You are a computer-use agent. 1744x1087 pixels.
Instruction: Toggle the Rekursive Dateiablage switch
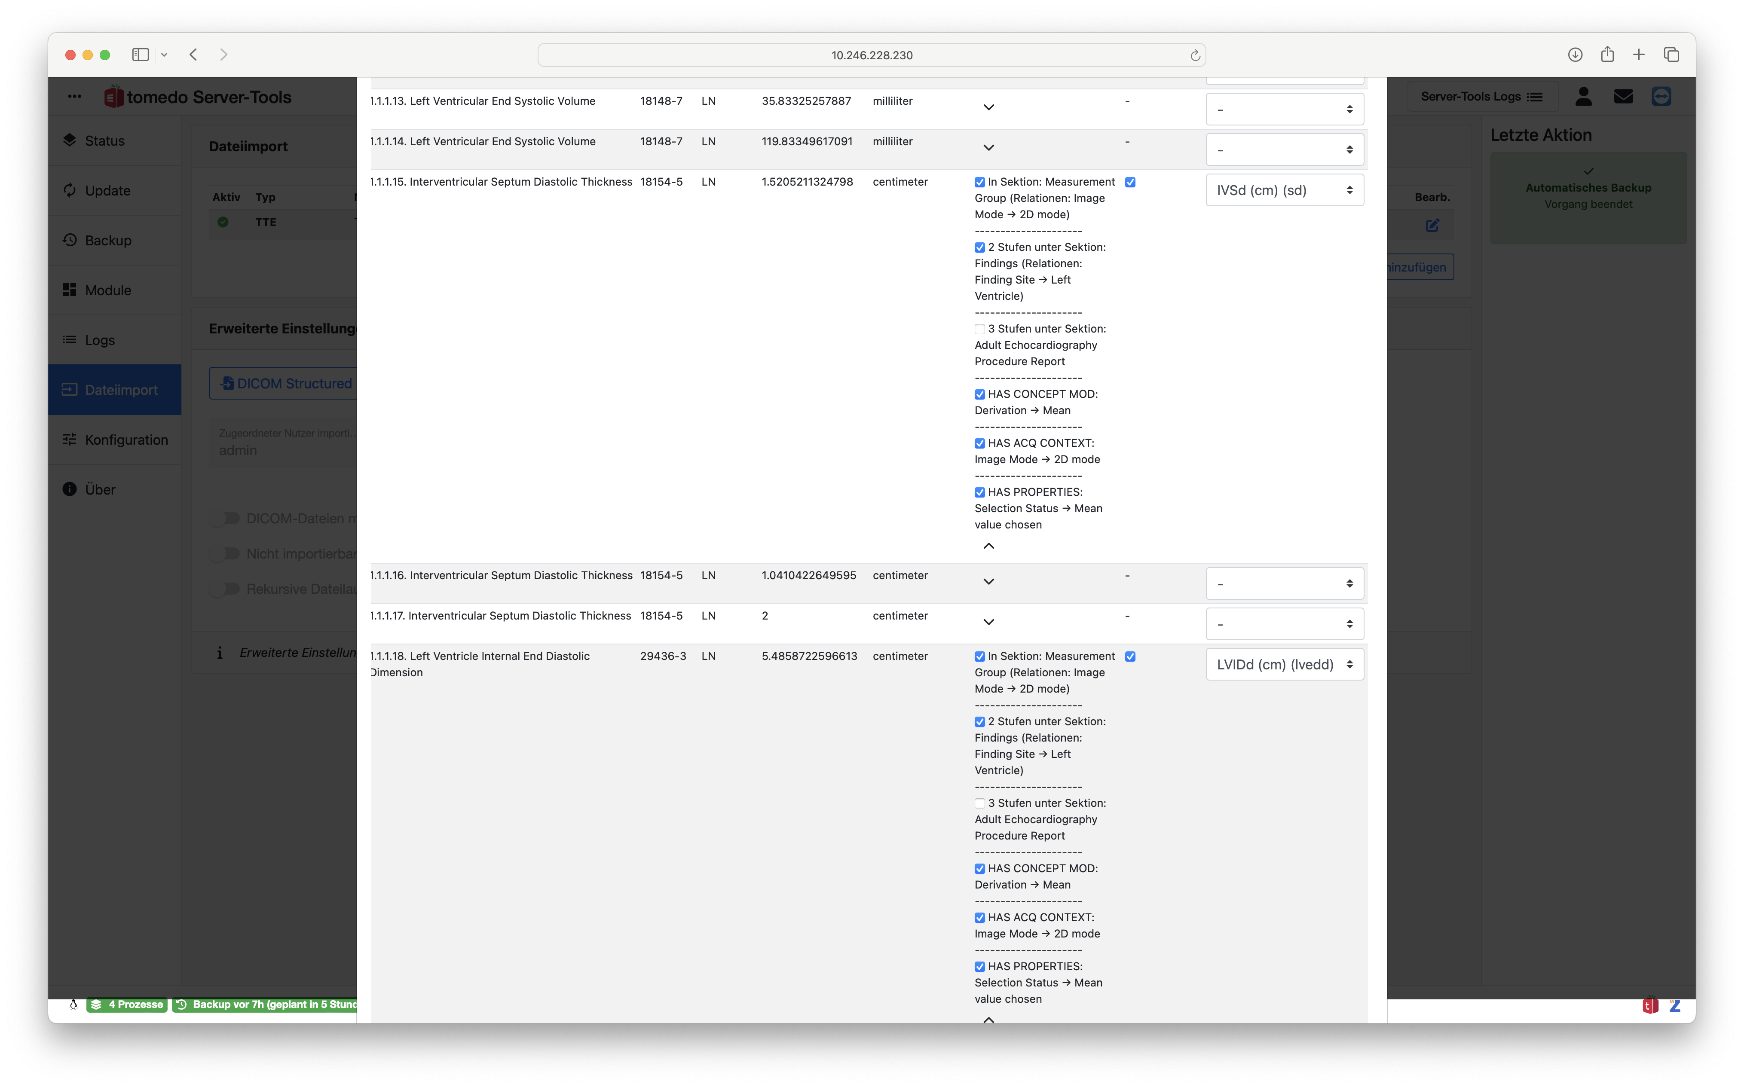(x=225, y=589)
